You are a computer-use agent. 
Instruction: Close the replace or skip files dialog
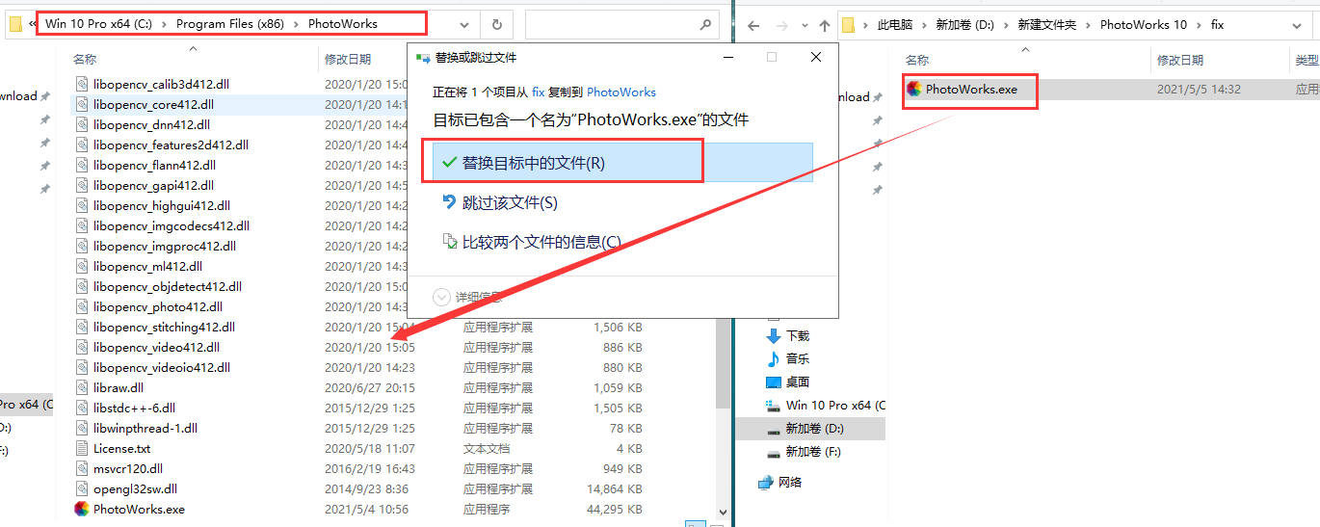(x=816, y=58)
